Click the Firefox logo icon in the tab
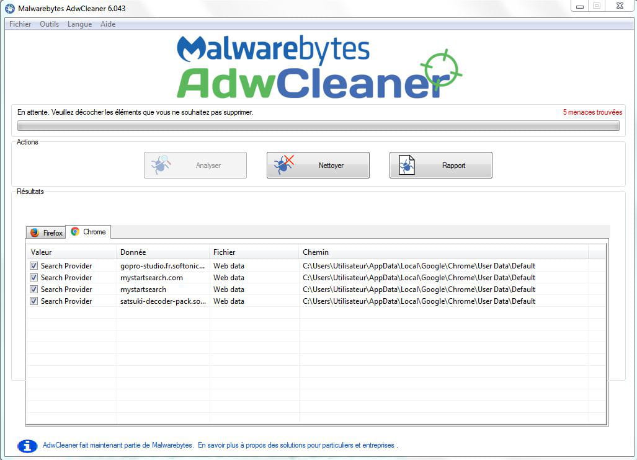Screen dimensions: 637x460 pyautogui.click(x=35, y=232)
